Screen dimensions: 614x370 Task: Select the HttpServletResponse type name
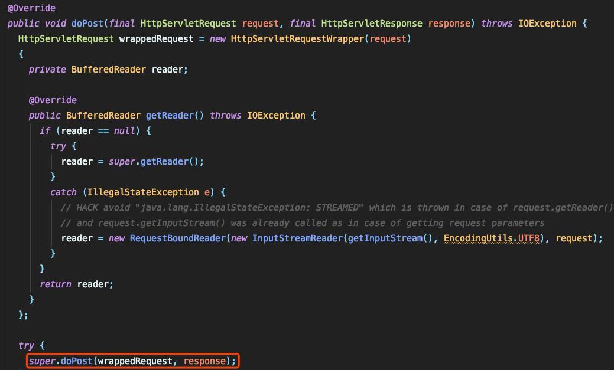pyautogui.click(x=372, y=24)
